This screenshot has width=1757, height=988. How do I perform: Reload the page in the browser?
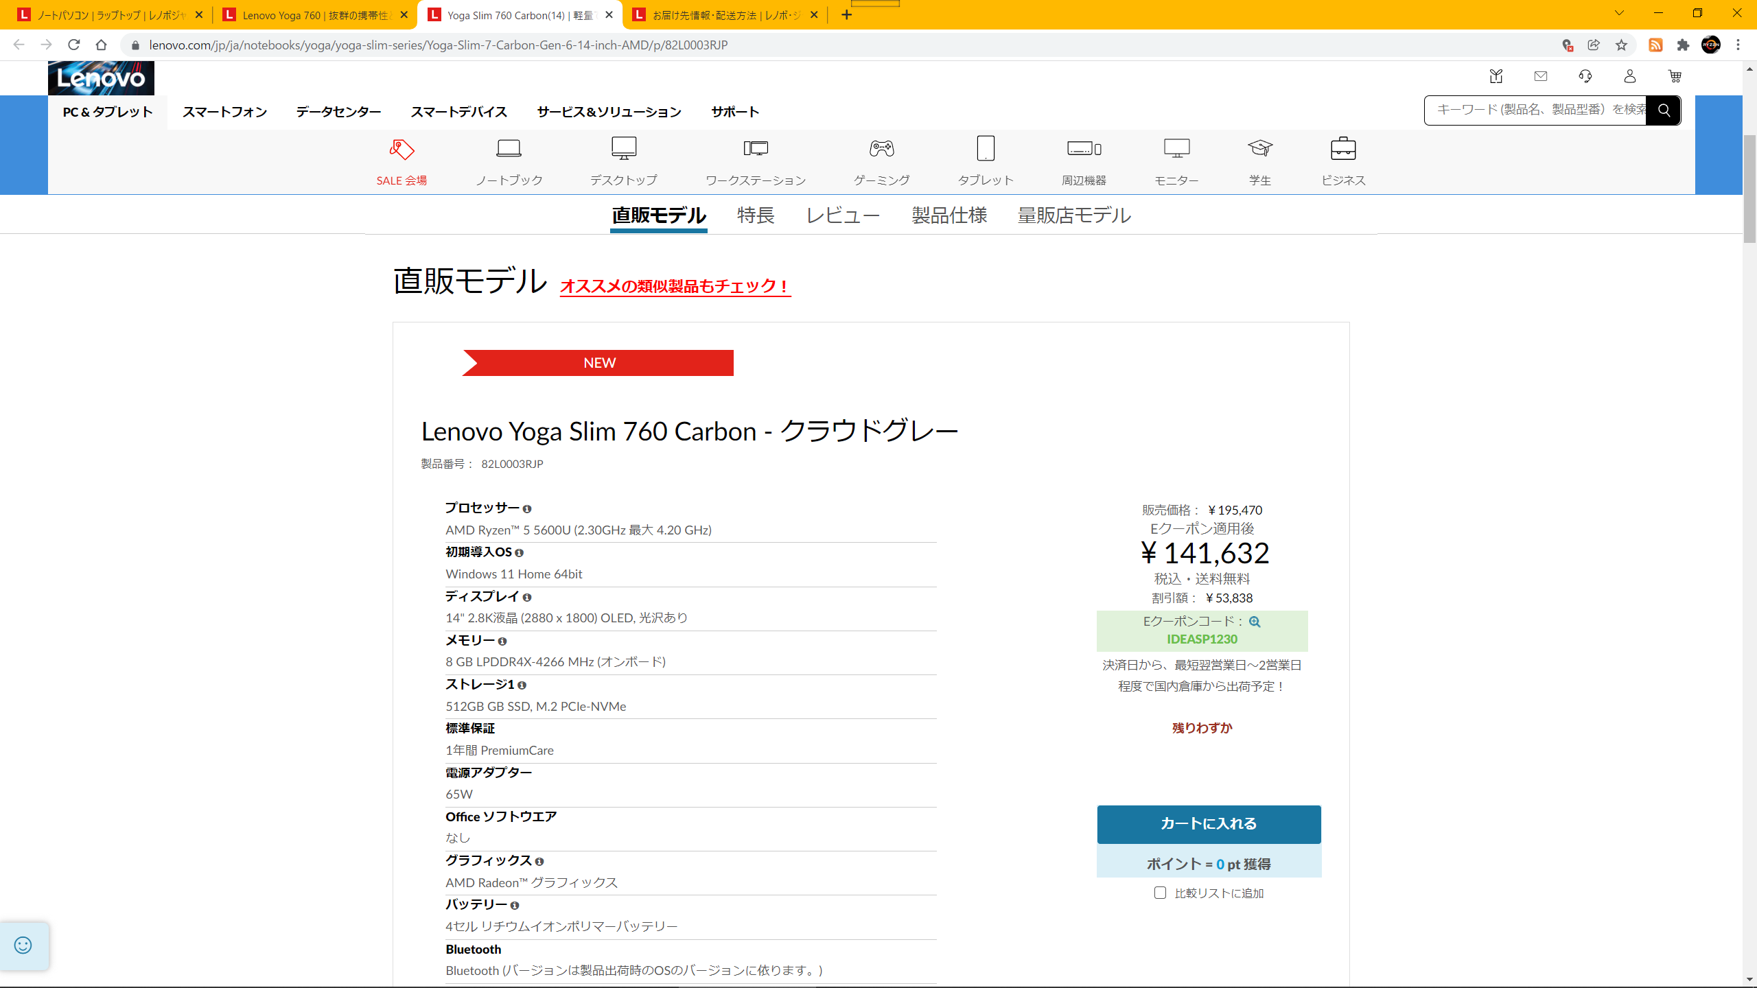click(74, 45)
